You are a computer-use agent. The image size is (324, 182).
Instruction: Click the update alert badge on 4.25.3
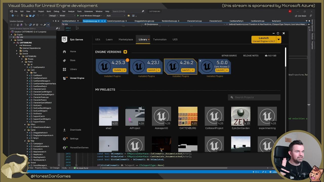[x=127, y=60]
